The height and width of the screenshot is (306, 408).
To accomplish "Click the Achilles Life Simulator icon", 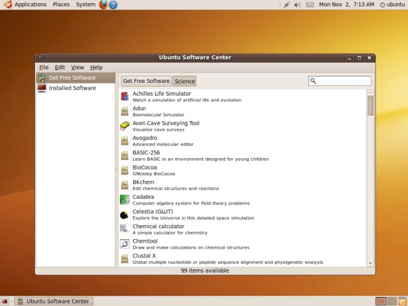I will pyautogui.click(x=125, y=96).
